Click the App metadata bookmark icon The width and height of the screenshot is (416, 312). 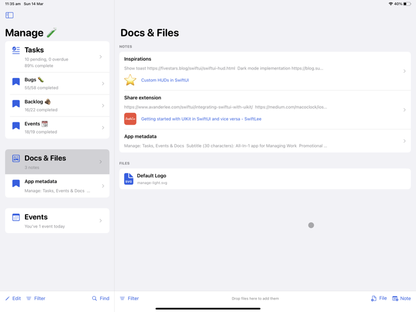[x=16, y=183]
